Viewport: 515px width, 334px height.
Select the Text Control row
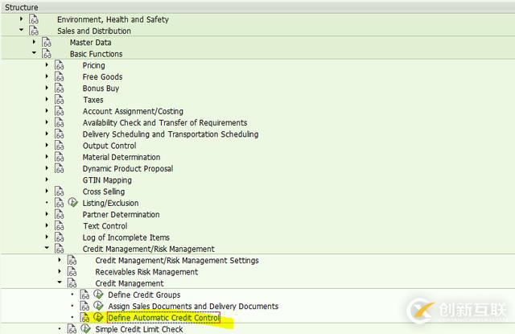click(x=105, y=226)
